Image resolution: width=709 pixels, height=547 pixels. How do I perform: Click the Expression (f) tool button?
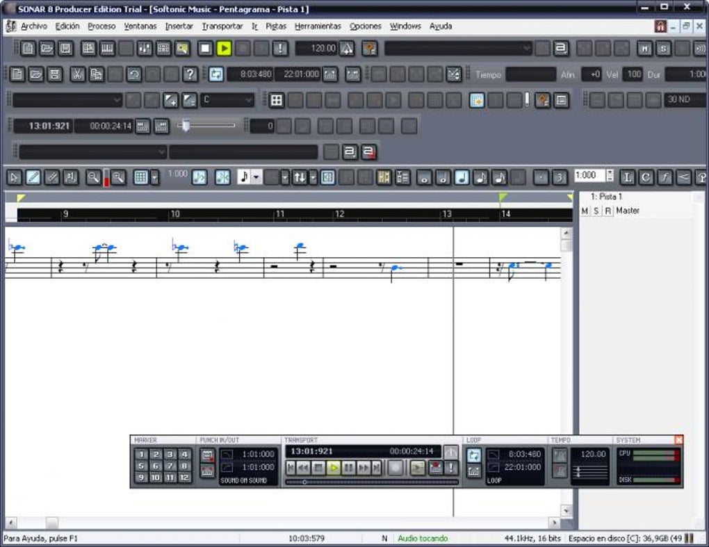pyautogui.click(x=665, y=177)
